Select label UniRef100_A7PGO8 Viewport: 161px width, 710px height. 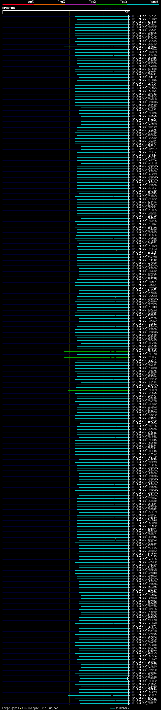tap(144, 623)
